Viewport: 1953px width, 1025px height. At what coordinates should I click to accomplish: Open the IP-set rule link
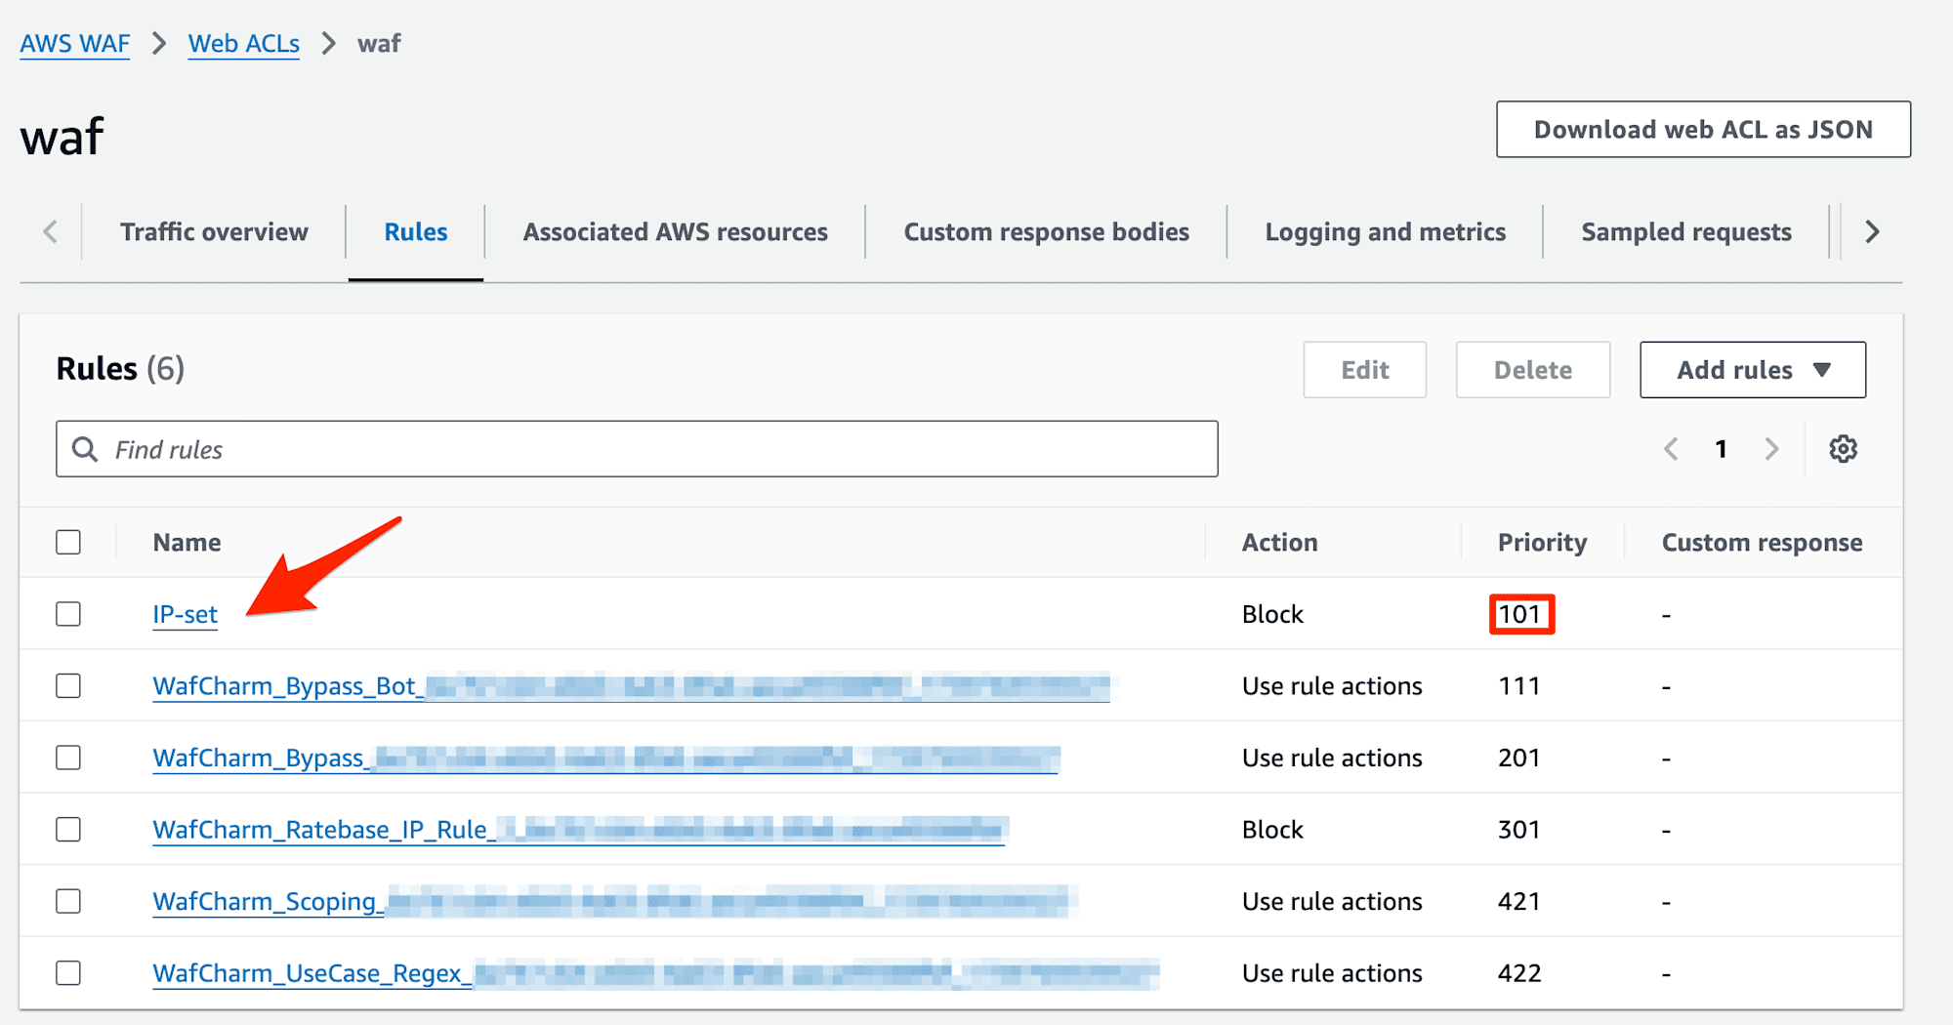(186, 614)
